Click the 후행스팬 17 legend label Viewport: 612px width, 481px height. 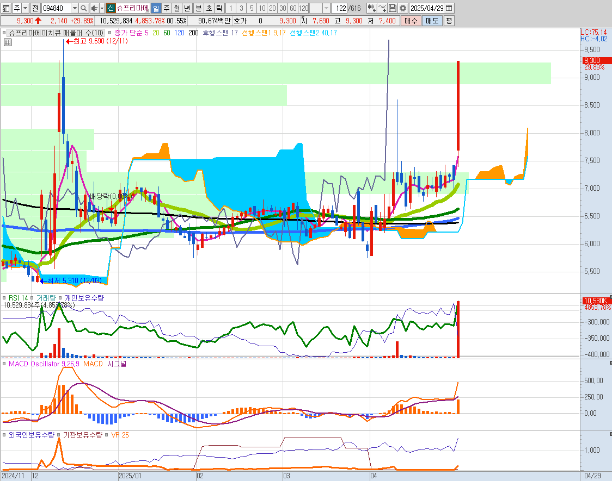[x=220, y=33]
